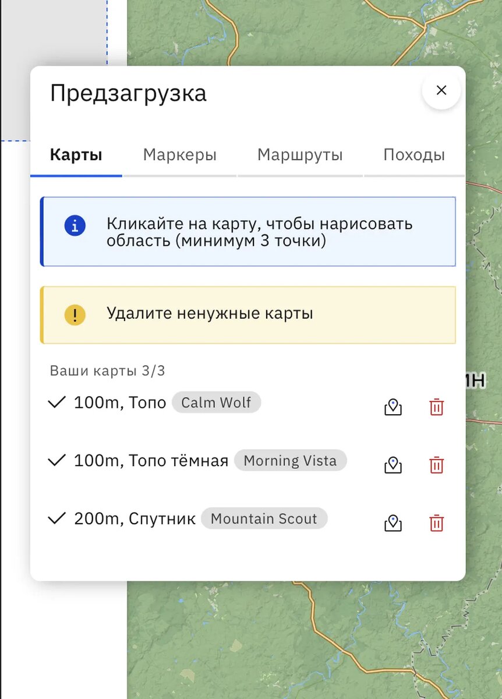Select the '100m, Топо тёмная' label
The height and width of the screenshot is (699, 502).
(151, 461)
